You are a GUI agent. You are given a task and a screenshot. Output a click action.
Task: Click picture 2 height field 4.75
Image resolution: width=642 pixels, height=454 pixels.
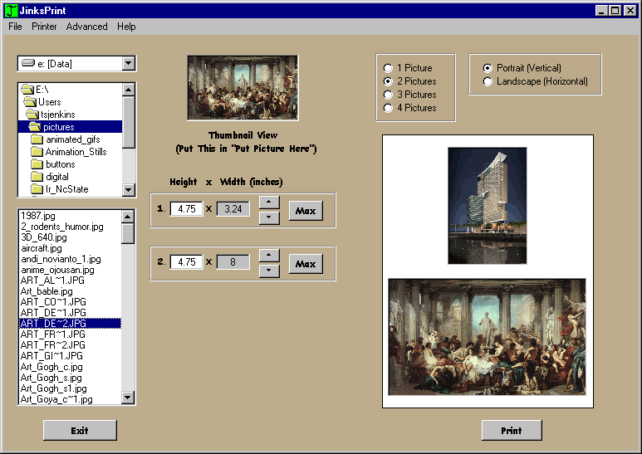(186, 262)
